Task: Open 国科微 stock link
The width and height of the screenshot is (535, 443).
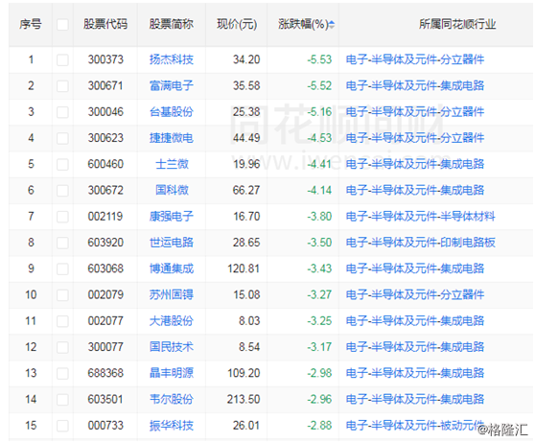Action: pos(172,190)
